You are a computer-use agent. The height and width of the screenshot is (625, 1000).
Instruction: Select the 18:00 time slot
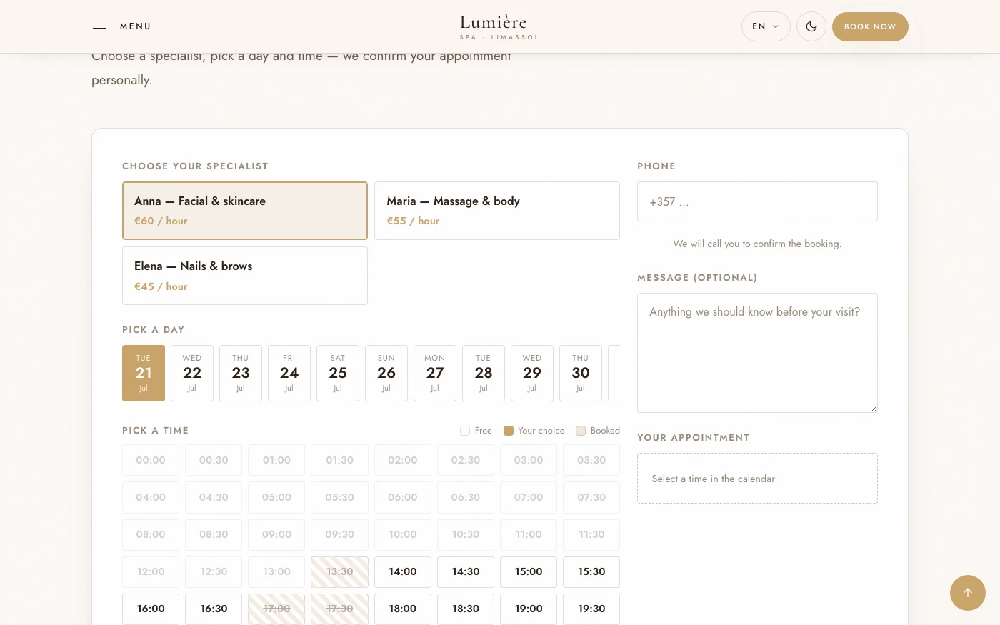(403, 609)
